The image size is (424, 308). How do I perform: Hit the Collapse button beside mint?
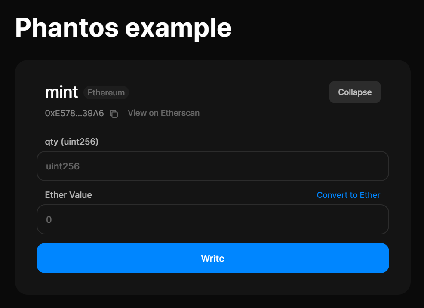tap(355, 92)
